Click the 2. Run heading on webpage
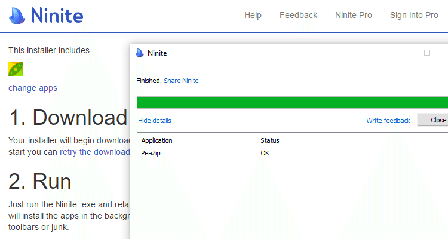Image resolution: width=448 pixels, height=239 pixels. pos(40,182)
